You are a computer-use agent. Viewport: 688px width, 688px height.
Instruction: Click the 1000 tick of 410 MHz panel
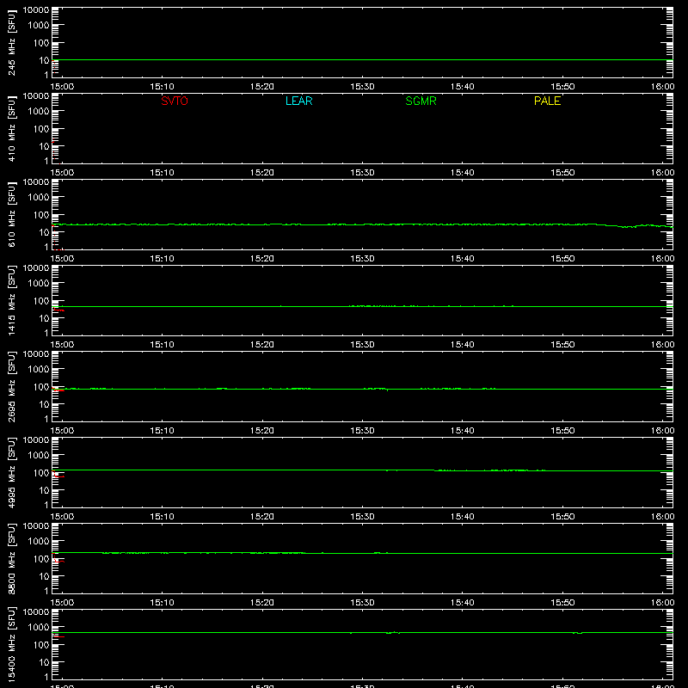tap(39, 112)
